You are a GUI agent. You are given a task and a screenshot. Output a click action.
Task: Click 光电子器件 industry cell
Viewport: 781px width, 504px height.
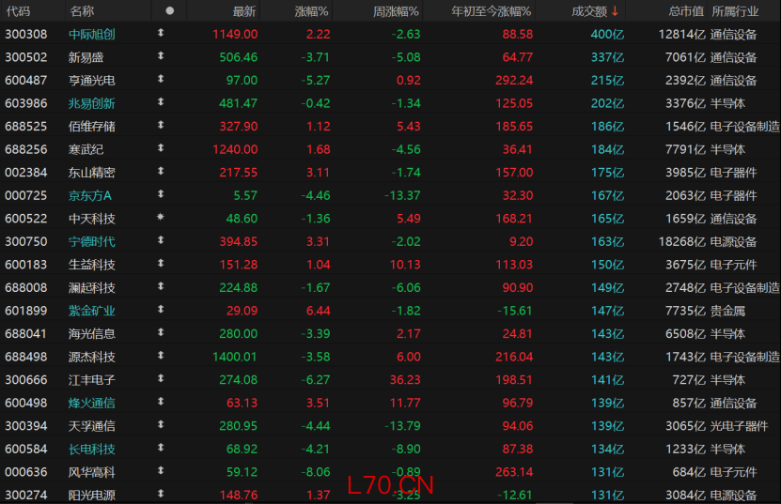pyautogui.click(x=739, y=426)
